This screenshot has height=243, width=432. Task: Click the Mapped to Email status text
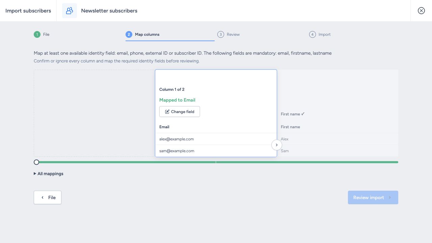(177, 100)
